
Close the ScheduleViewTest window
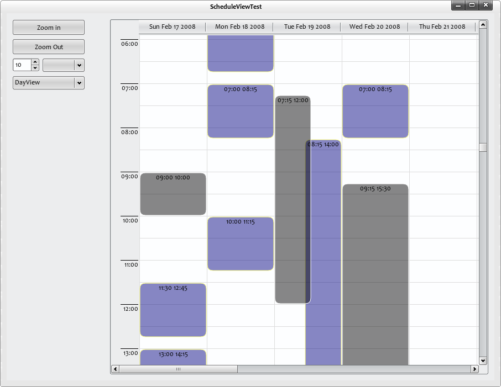(x=486, y=5)
